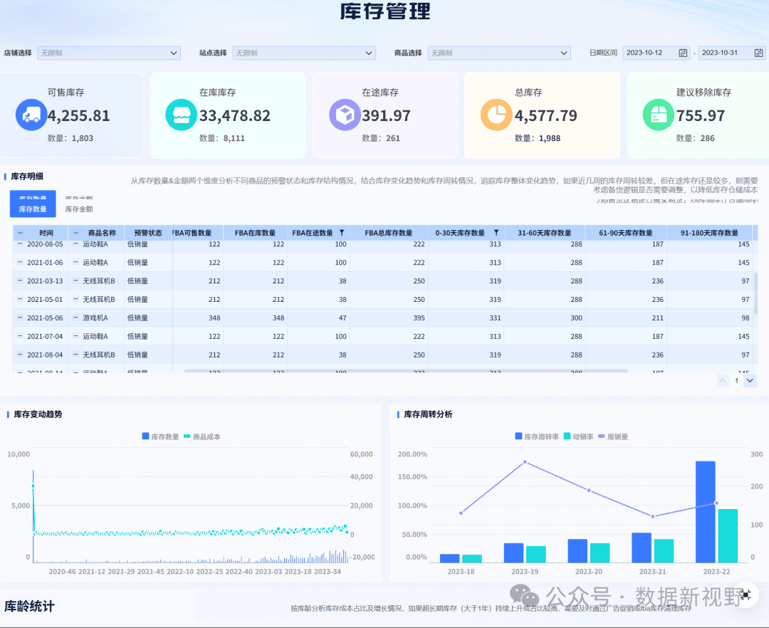The image size is (769, 628).
Task: Click the 在库库存 store icon
Action: point(182,115)
